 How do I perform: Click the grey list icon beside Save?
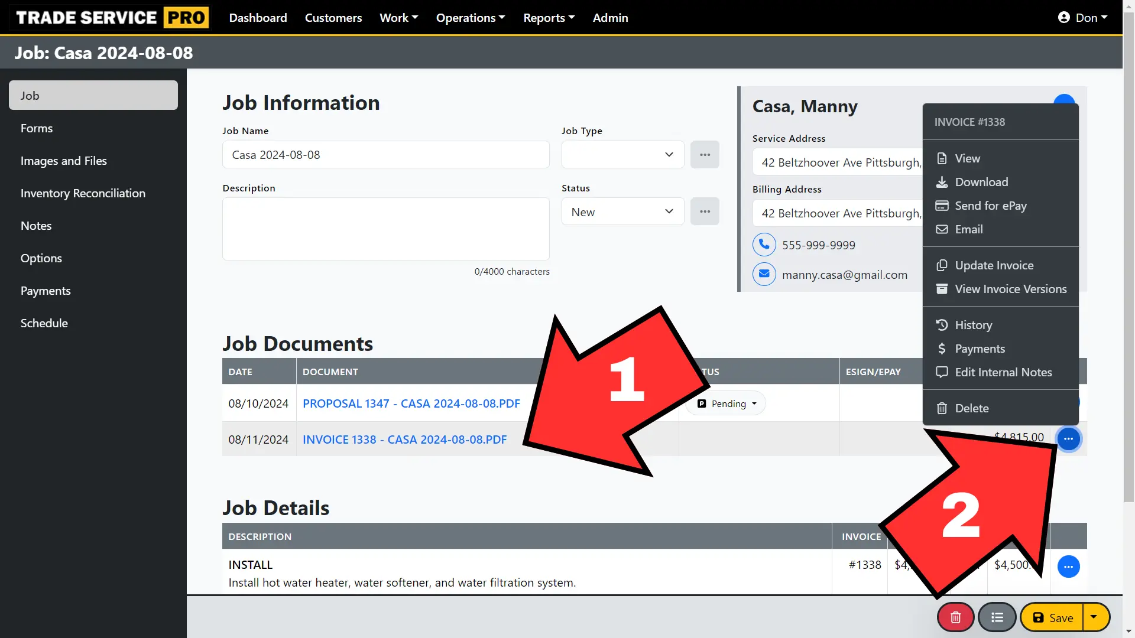tap(997, 617)
